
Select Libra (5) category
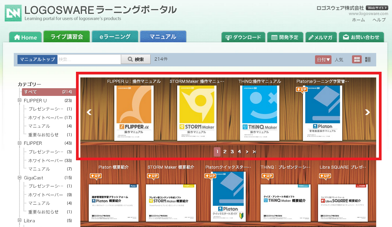click(48, 221)
